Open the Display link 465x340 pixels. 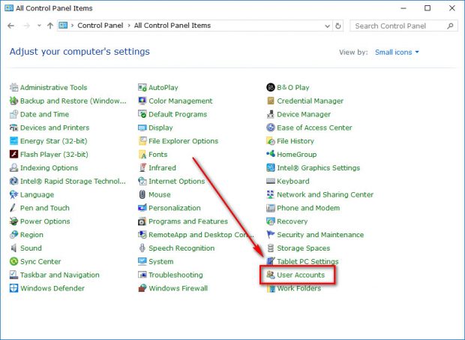point(160,128)
